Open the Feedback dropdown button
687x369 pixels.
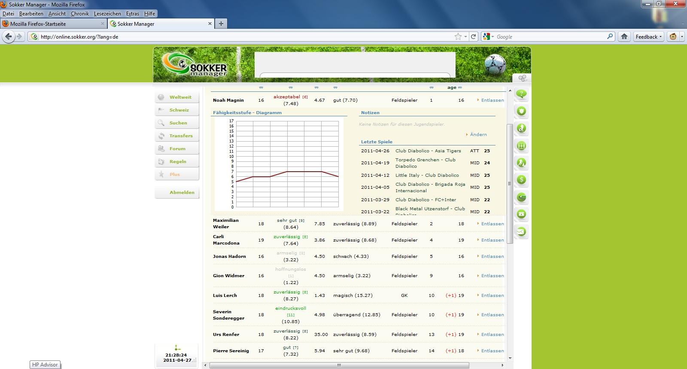pos(648,37)
